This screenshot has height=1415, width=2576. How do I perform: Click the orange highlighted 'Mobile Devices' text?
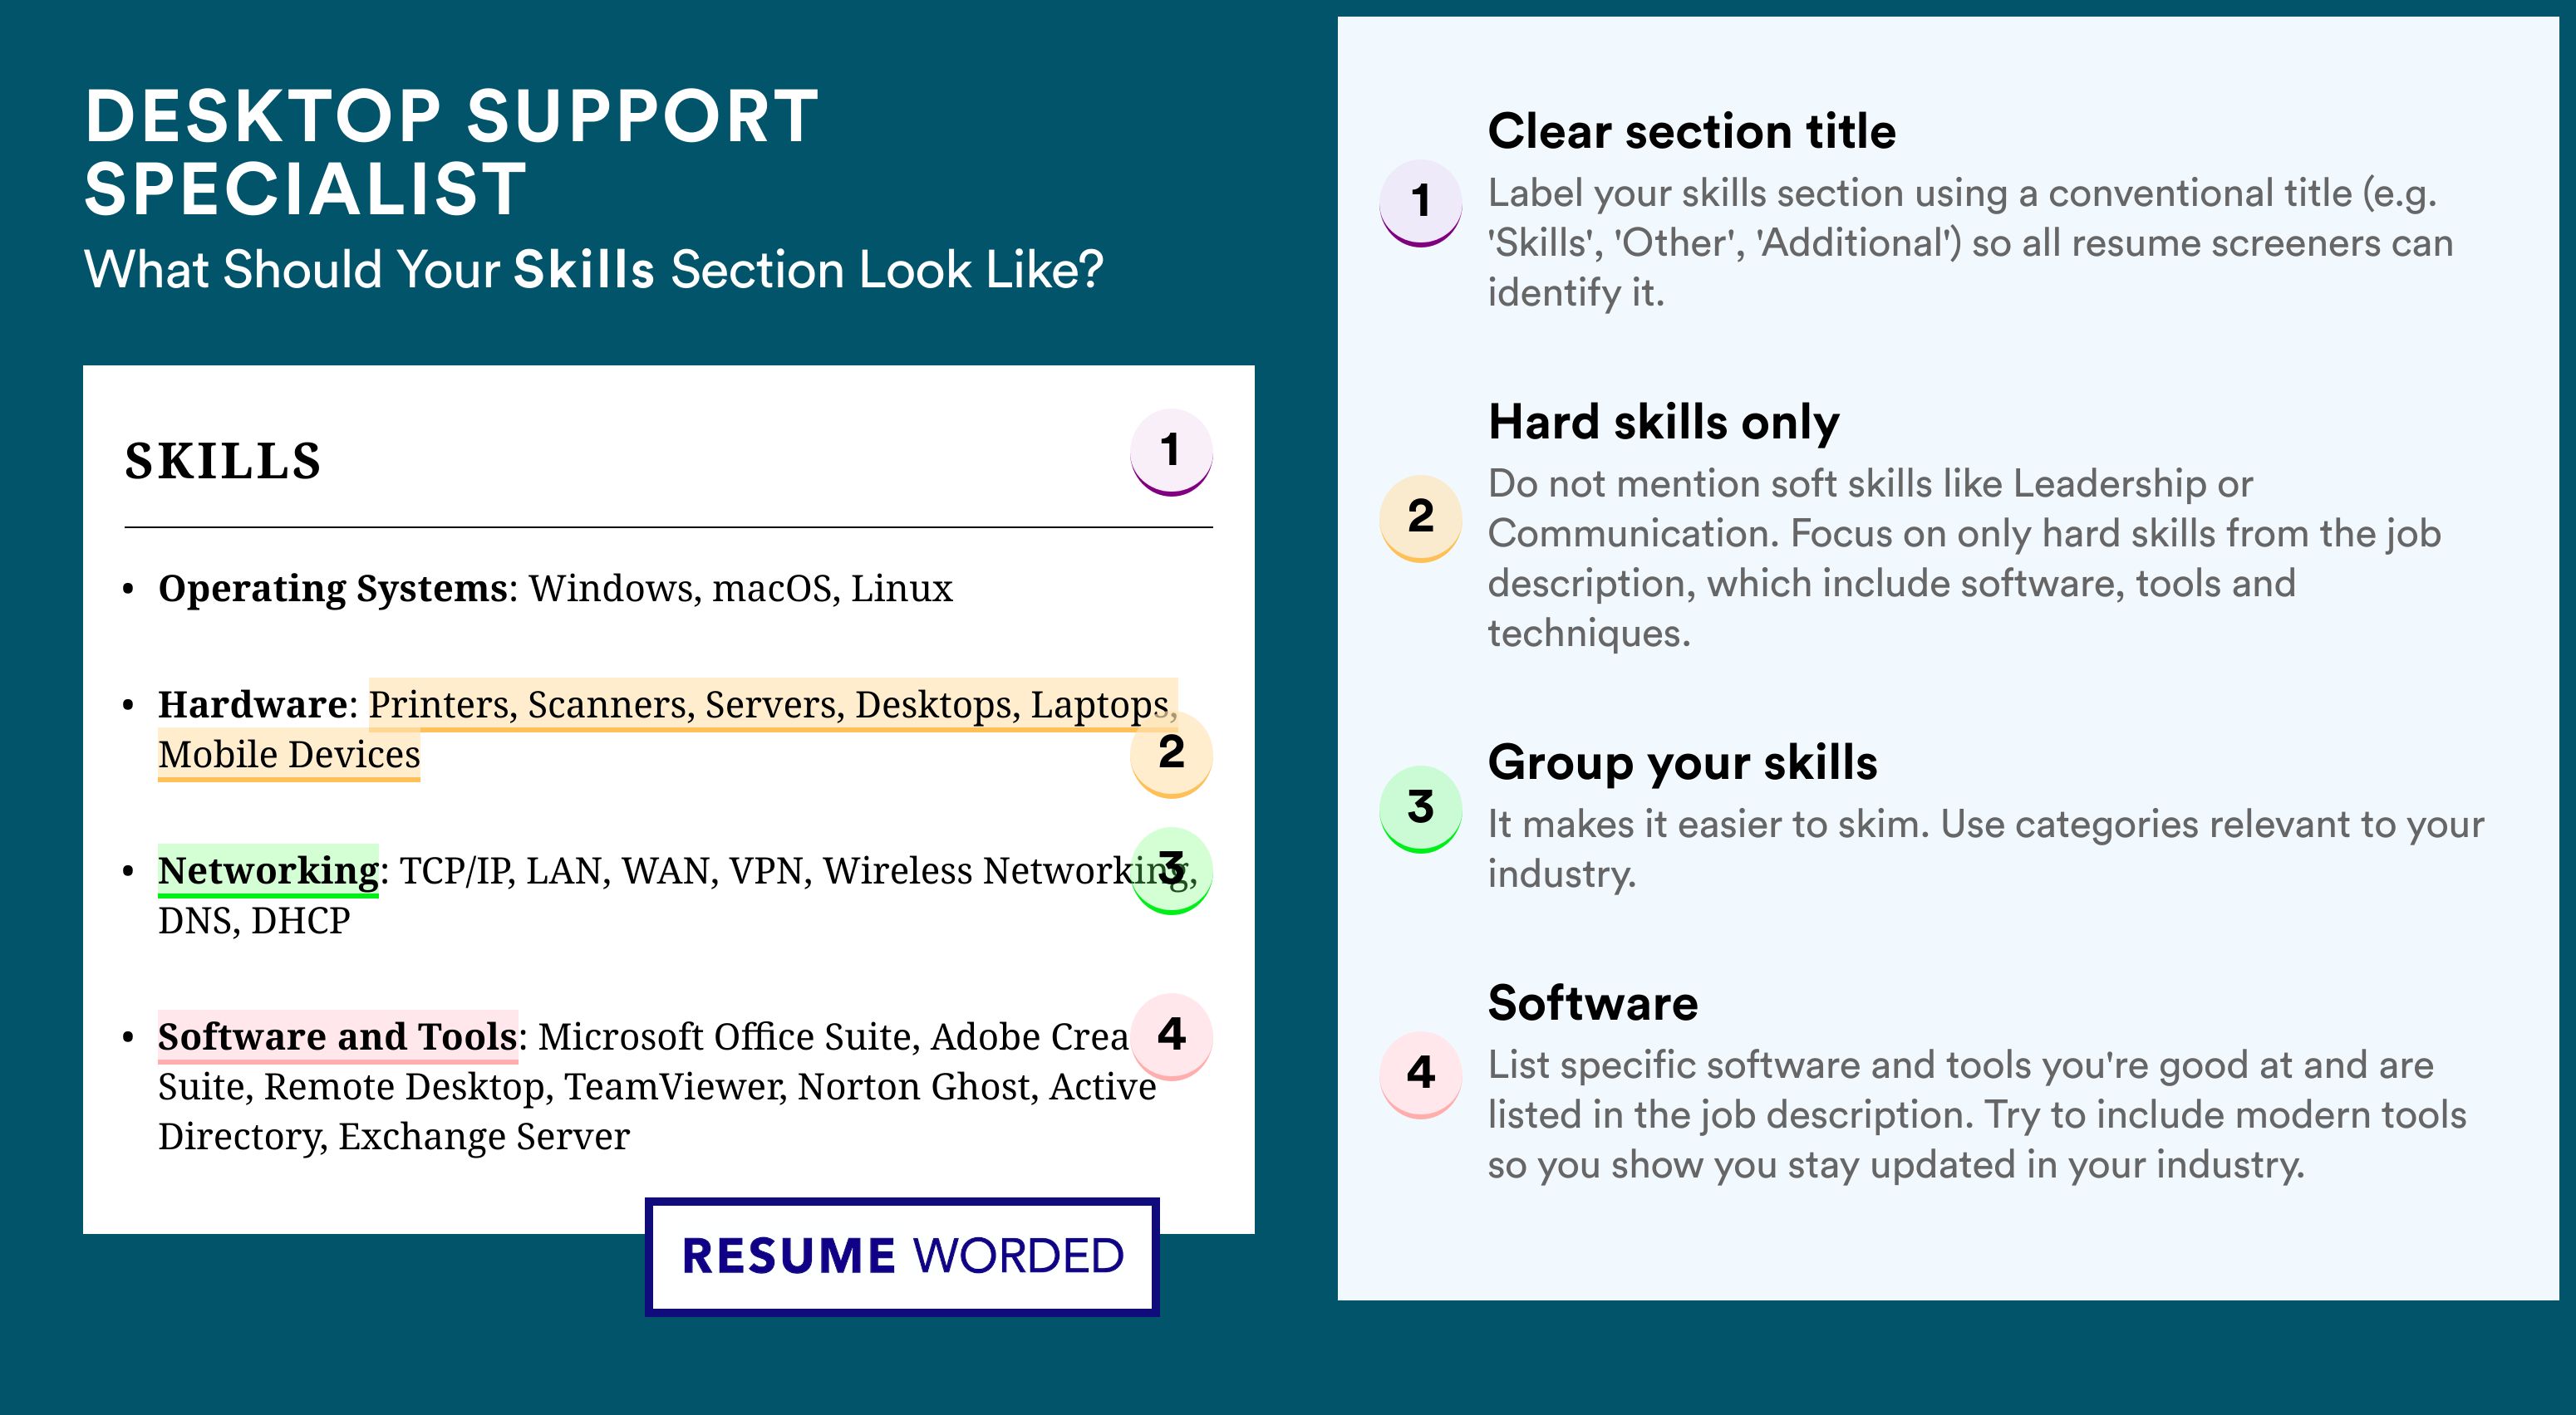289,755
